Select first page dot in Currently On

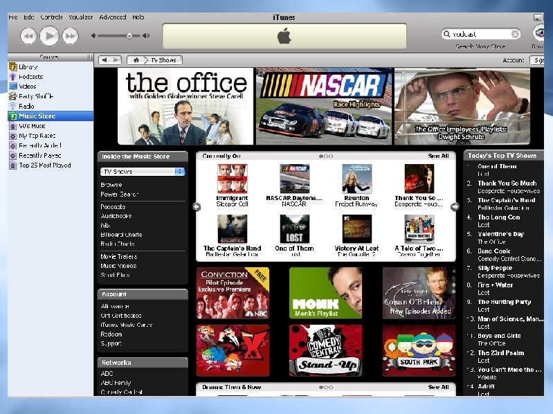coord(320,156)
